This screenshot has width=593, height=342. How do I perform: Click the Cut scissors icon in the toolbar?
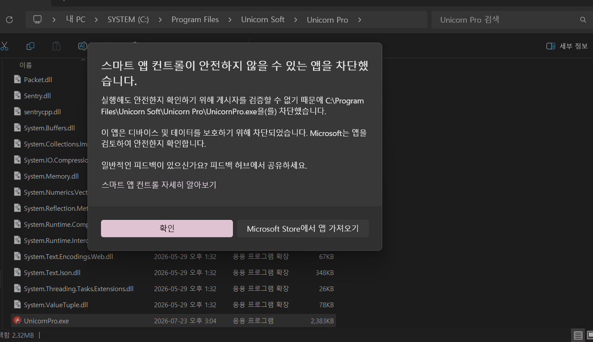click(4, 46)
